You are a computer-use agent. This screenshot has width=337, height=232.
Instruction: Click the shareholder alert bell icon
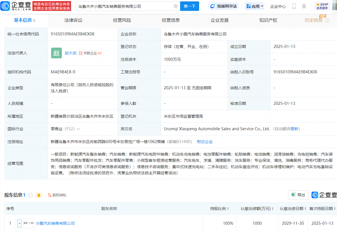(39, 195)
